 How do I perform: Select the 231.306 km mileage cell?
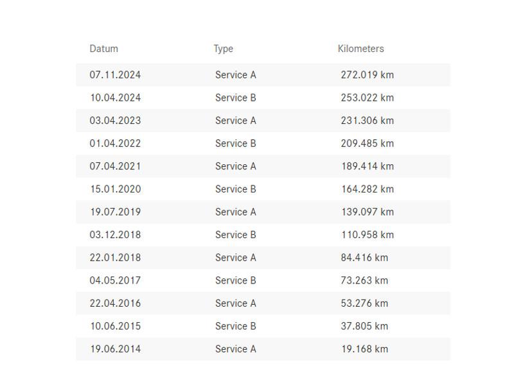367,121
